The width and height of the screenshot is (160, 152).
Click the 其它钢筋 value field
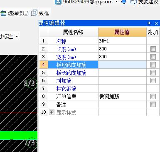coord(122,89)
